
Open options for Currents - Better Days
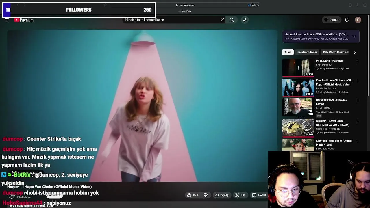coord(358,121)
